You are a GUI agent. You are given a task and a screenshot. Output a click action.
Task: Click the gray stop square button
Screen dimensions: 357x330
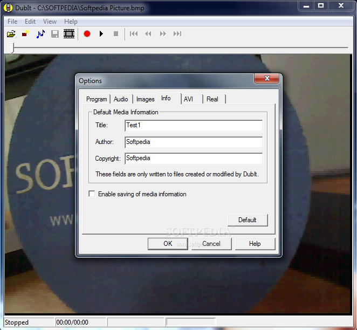116,33
